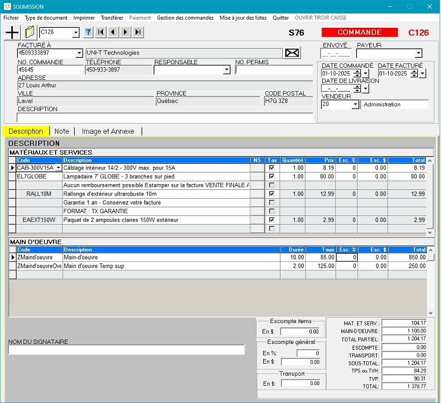Open the Imprimer menu
Viewport: 441px width, 403px height.
pyautogui.click(x=84, y=18)
